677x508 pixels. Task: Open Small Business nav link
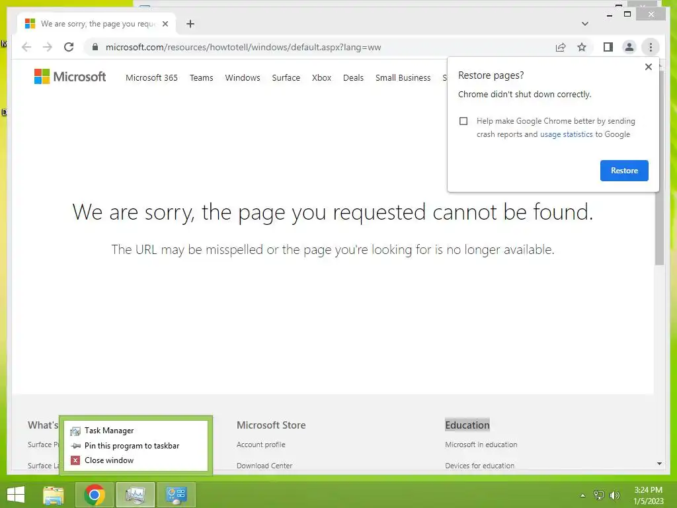[x=403, y=78]
